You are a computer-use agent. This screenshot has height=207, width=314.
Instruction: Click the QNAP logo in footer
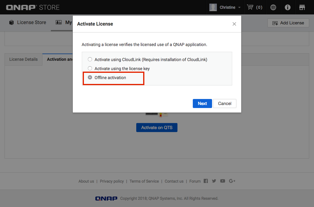pyautogui.click(x=106, y=198)
